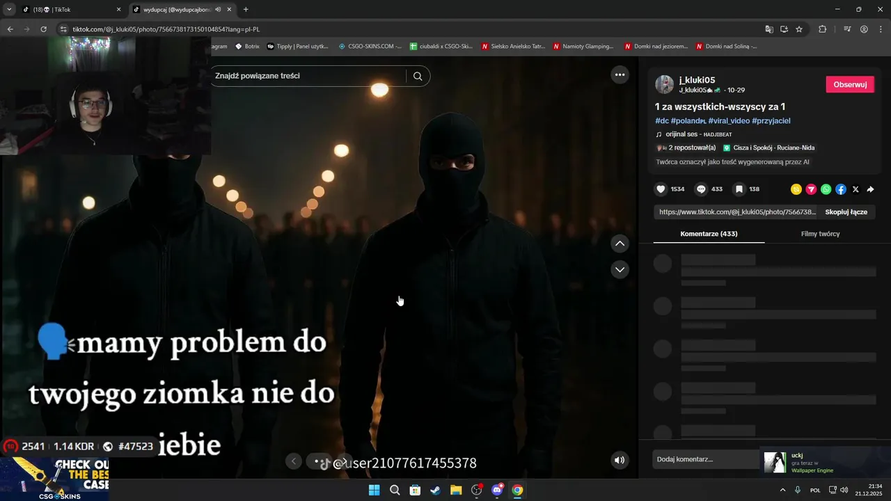This screenshot has height=501, width=891.
Task: Bookmark this page with the star
Action: coord(799,29)
